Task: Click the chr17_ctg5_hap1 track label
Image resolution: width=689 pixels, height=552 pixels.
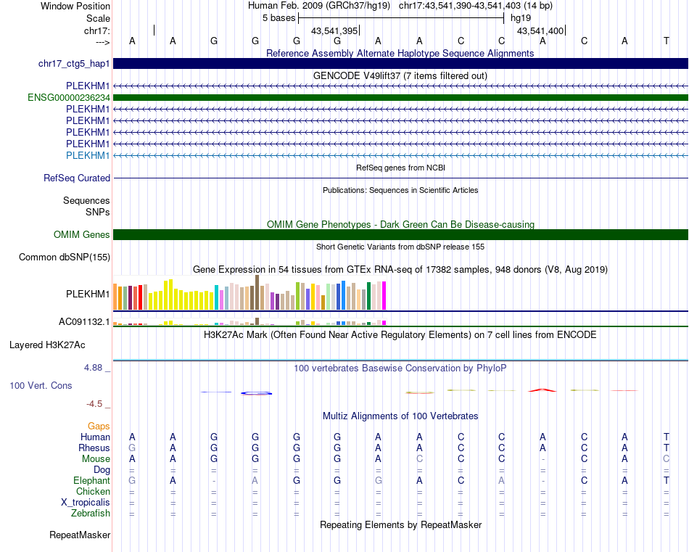Action: pyautogui.click(x=74, y=64)
